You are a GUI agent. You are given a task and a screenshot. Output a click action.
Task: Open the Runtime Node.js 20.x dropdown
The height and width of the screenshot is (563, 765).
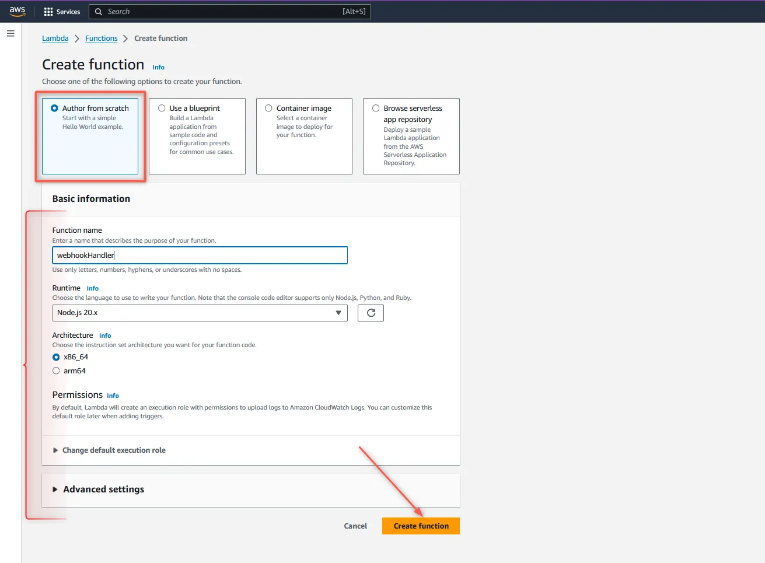pyautogui.click(x=200, y=313)
